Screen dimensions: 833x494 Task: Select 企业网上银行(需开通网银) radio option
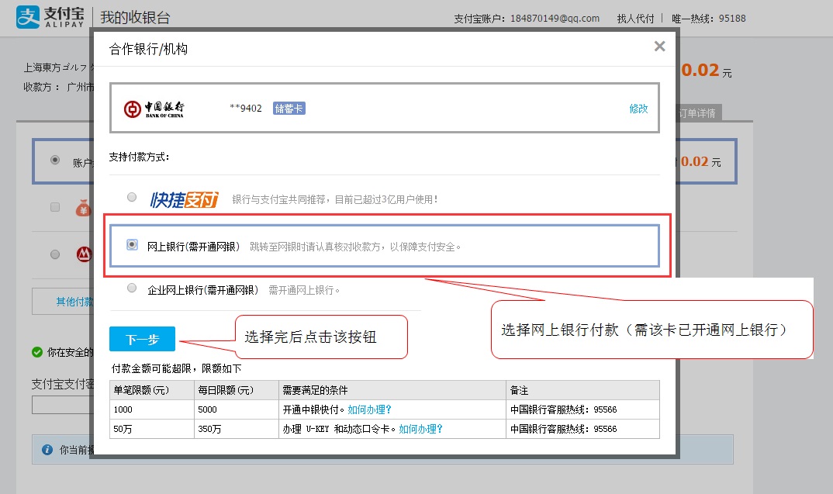[x=132, y=288]
